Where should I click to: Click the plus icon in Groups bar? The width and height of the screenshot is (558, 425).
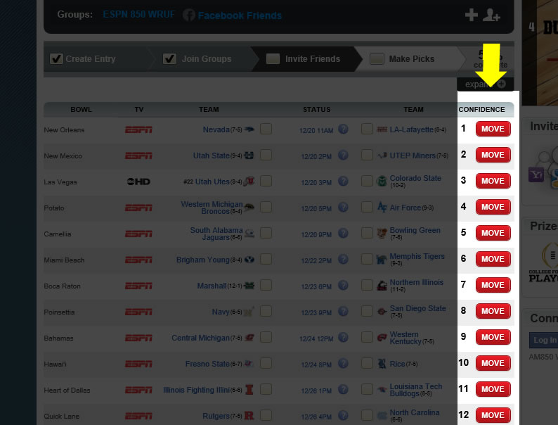(x=471, y=15)
